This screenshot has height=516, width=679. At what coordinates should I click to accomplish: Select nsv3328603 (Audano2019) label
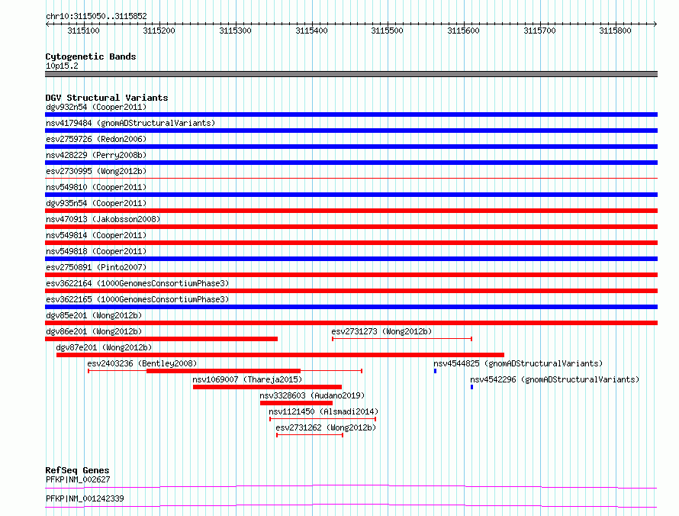tap(312, 395)
